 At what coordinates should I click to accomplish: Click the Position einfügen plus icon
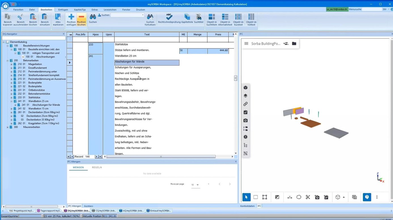pos(71,17)
